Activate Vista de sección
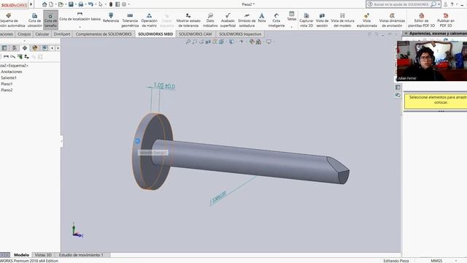The height and width of the screenshot is (263, 467). point(322,20)
